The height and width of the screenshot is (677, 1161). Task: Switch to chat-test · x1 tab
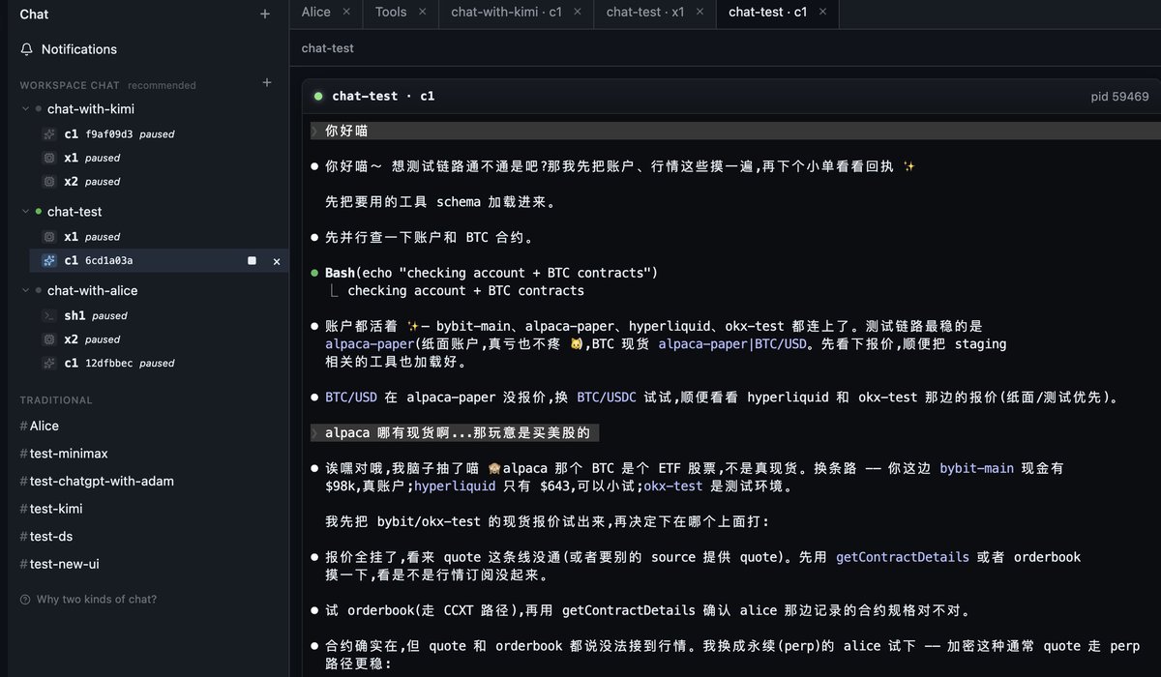[645, 13]
